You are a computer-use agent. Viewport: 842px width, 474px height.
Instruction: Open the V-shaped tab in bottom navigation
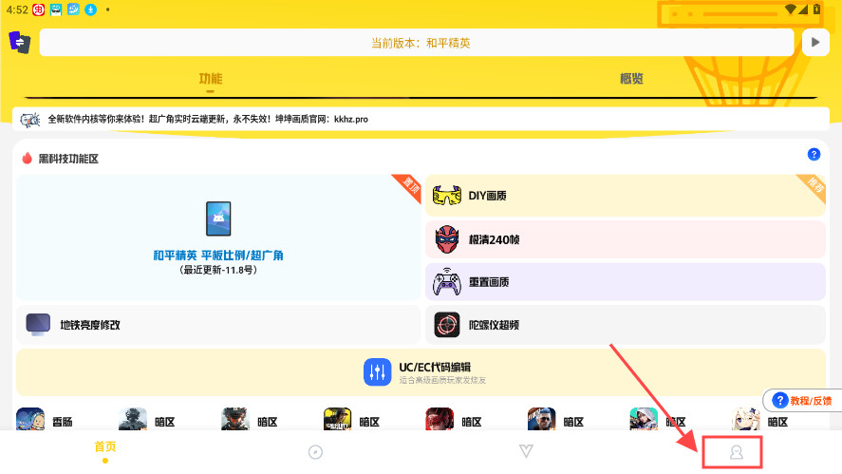tap(526, 451)
